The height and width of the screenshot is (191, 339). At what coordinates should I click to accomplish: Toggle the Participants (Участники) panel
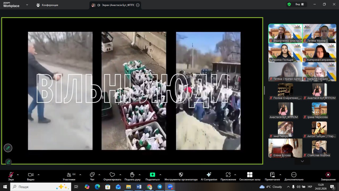point(69,175)
